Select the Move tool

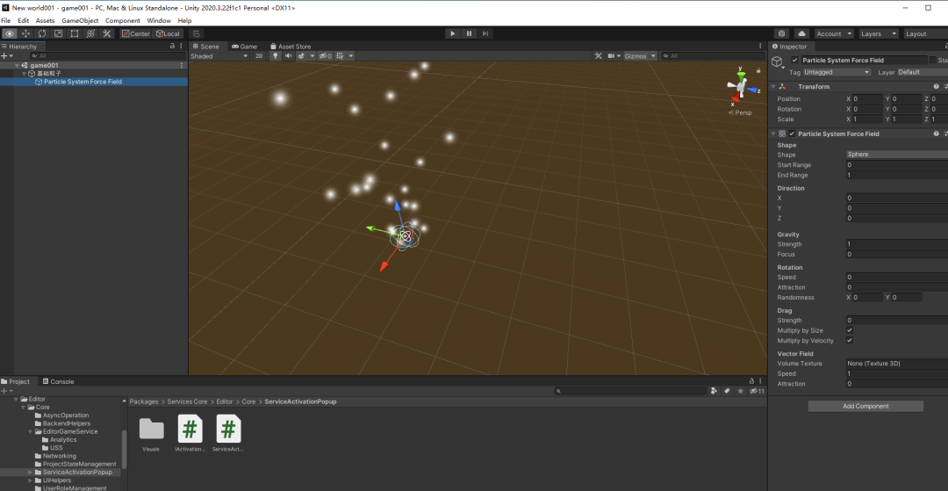(x=26, y=34)
